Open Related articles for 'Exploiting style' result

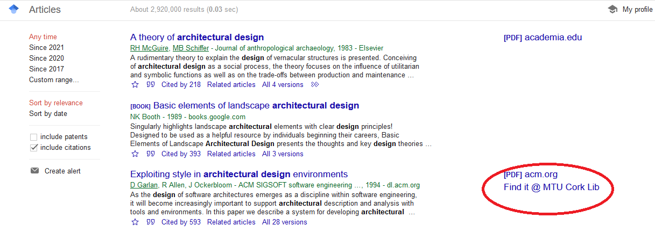[231, 222]
